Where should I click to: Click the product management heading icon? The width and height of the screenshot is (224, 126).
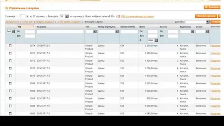pyautogui.click(x=6, y=8)
